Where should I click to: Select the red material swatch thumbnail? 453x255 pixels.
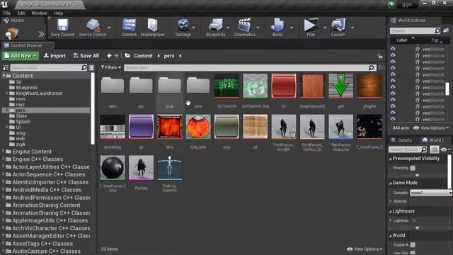pos(284,86)
